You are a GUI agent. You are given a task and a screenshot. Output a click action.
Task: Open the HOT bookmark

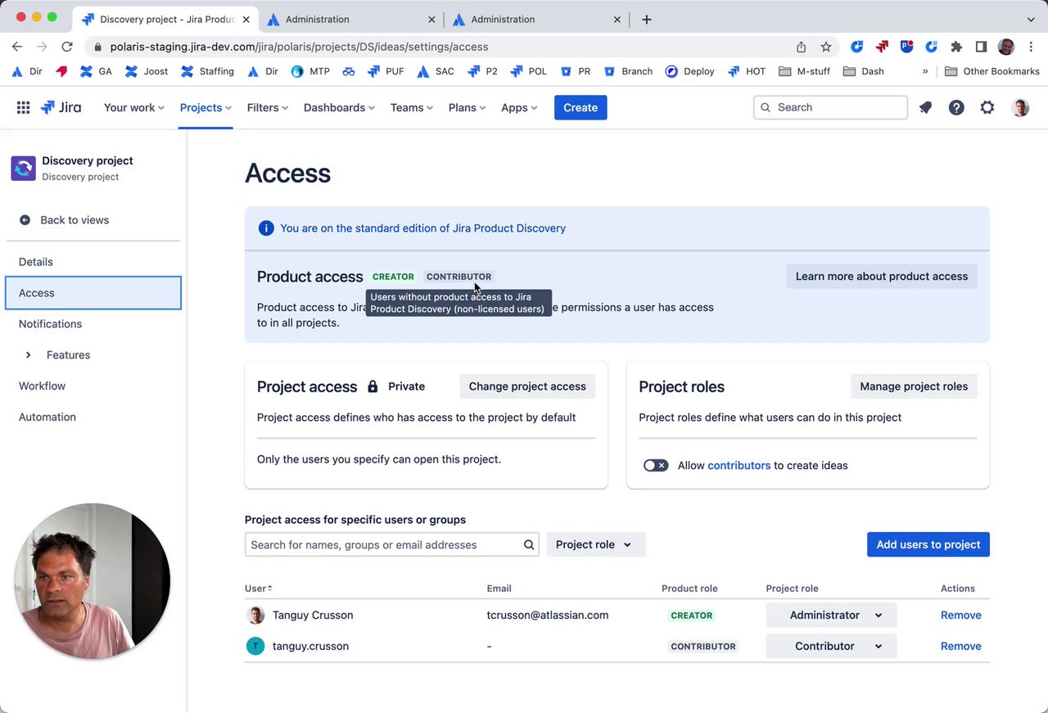point(746,71)
